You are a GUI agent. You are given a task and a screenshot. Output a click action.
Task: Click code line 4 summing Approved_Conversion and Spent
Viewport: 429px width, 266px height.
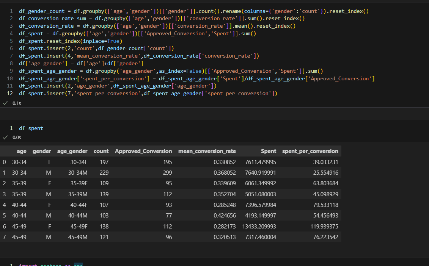(137, 34)
